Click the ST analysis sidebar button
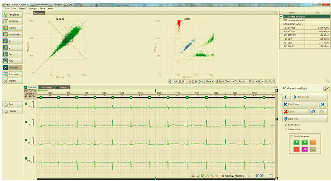331x181 pixels. [12, 41]
